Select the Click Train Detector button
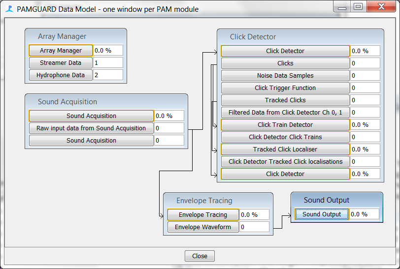This screenshot has width=400, height=269. [285, 124]
